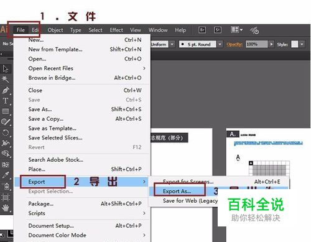Viewport: 311px width, 242px height.
Task: Open the Uniform stroke profile dropdown
Action: pos(172,44)
